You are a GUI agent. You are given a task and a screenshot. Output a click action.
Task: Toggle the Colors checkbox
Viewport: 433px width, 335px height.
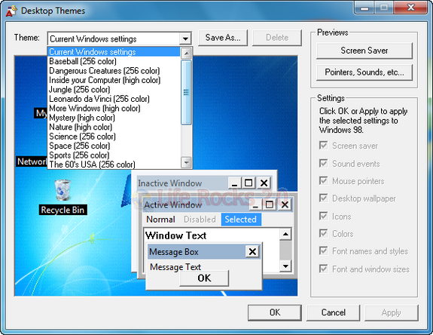coord(323,233)
